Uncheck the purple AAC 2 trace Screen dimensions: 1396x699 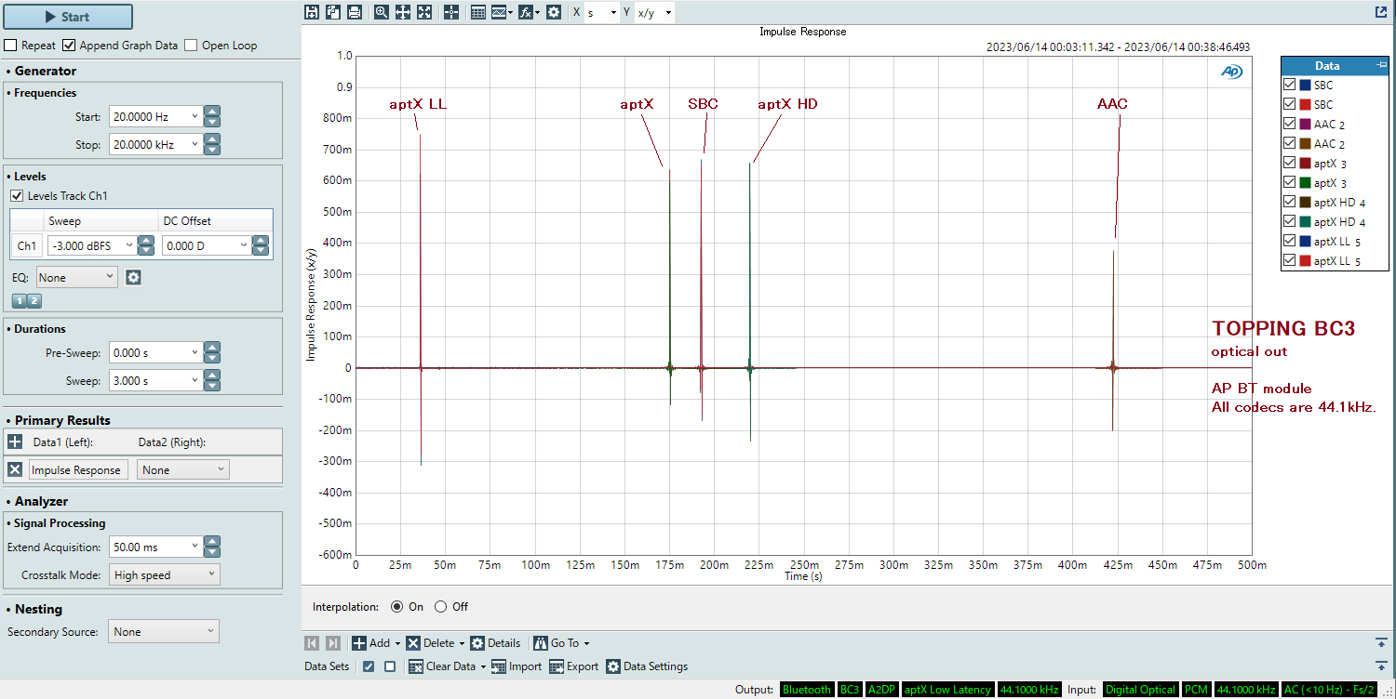[1290, 124]
